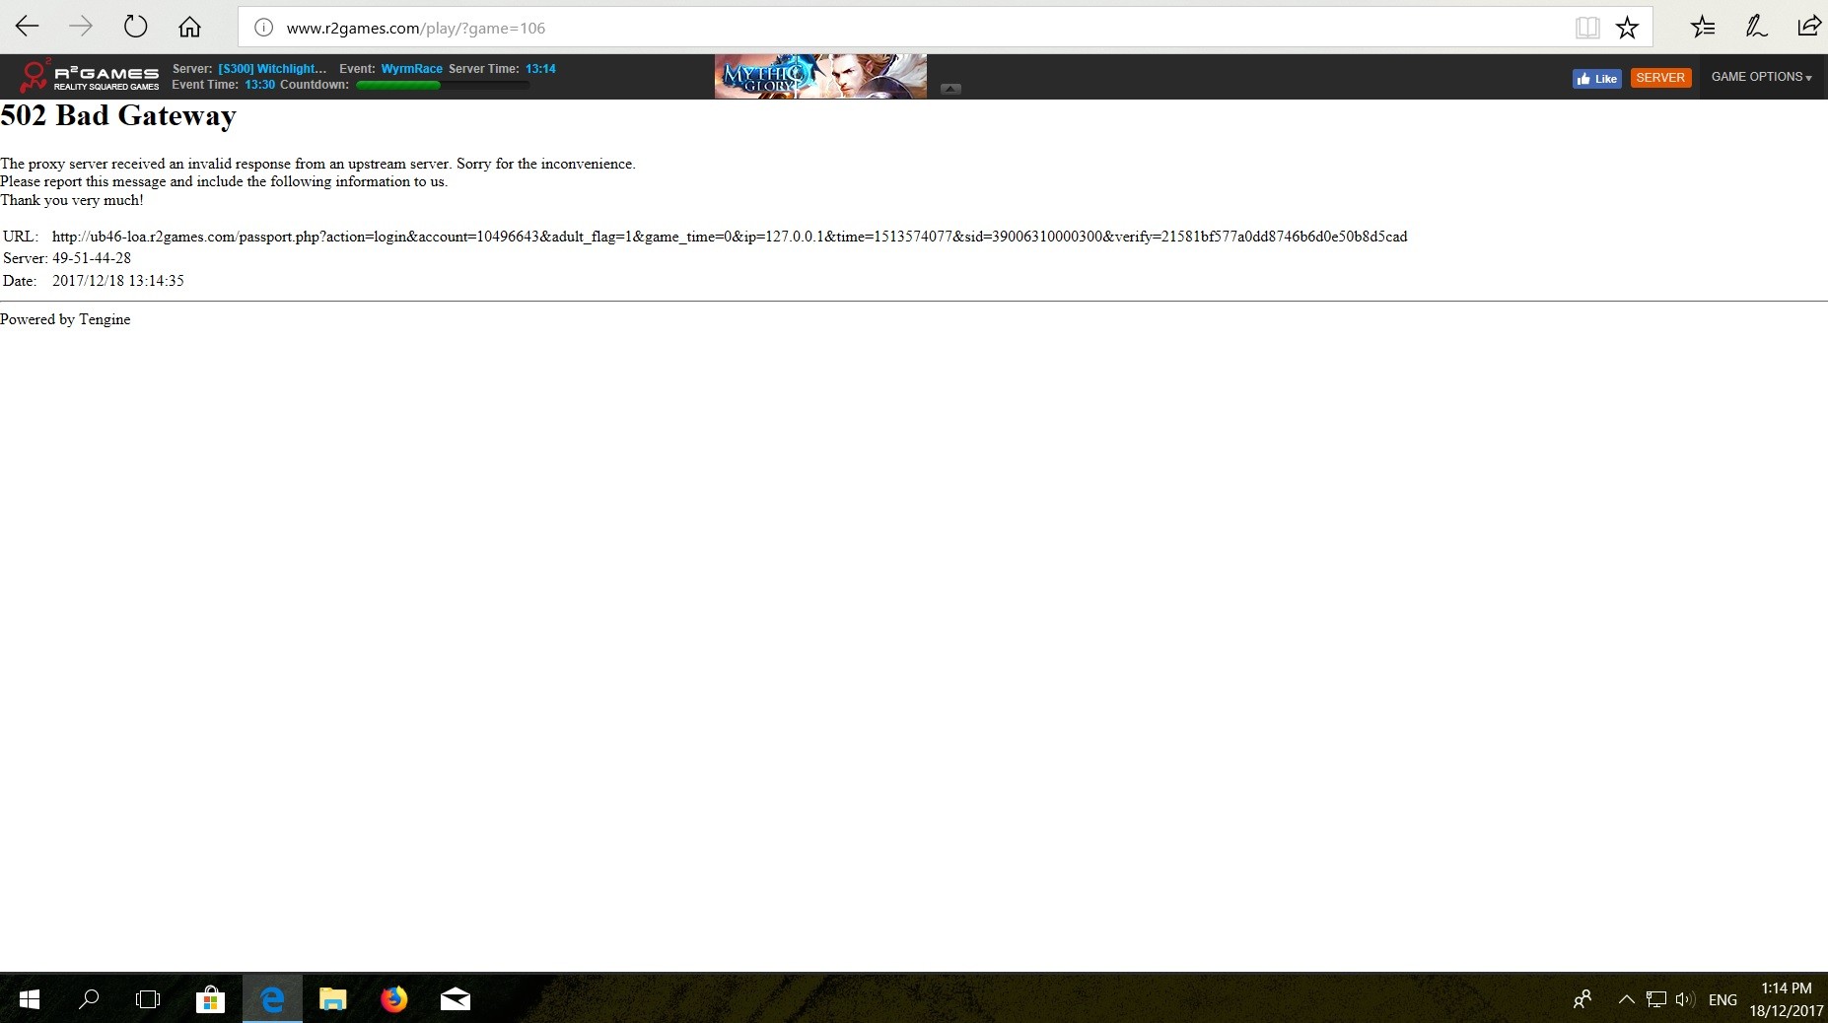The image size is (1828, 1023).
Task: Expand the GAME OPTIONS dropdown
Action: (1761, 77)
